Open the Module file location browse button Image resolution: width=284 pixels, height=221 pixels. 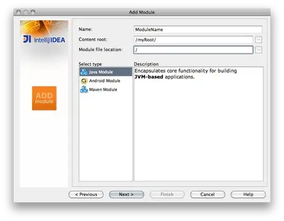pyautogui.click(x=258, y=50)
